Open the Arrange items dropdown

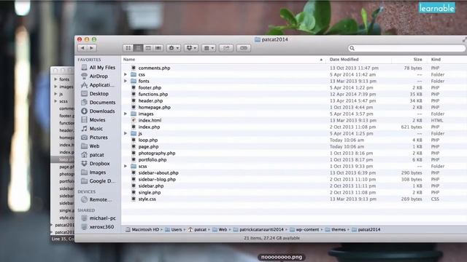pyautogui.click(x=209, y=48)
